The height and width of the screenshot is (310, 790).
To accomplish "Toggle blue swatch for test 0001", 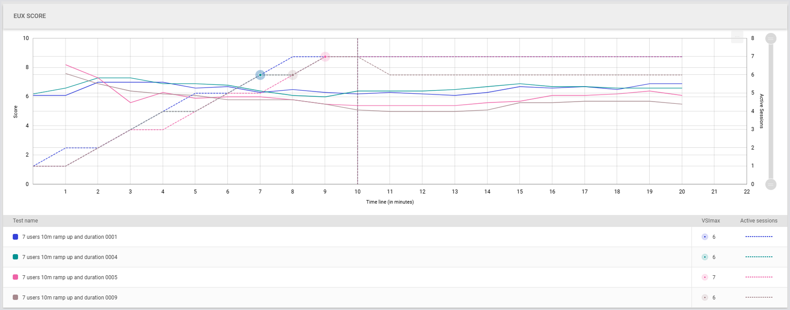I will coord(15,237).
